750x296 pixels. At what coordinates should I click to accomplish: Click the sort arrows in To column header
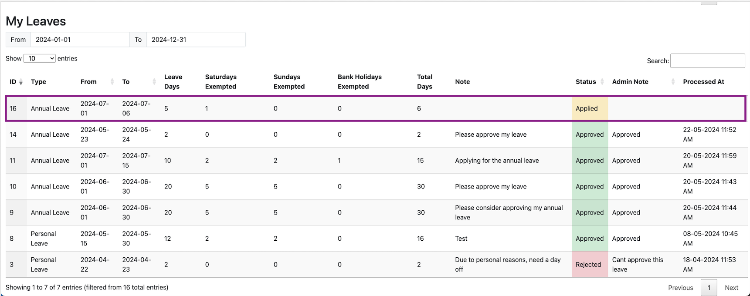coord(154,82)
